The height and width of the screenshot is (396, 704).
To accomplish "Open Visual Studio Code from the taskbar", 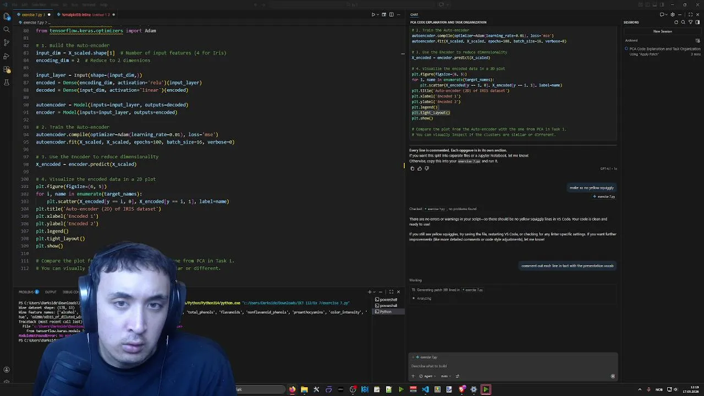I will [x=425, y=389].
